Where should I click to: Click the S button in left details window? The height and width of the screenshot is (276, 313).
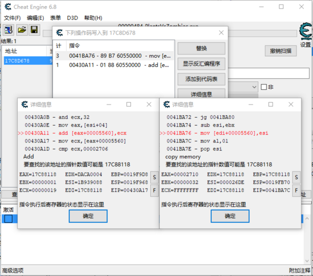(154, 177)
